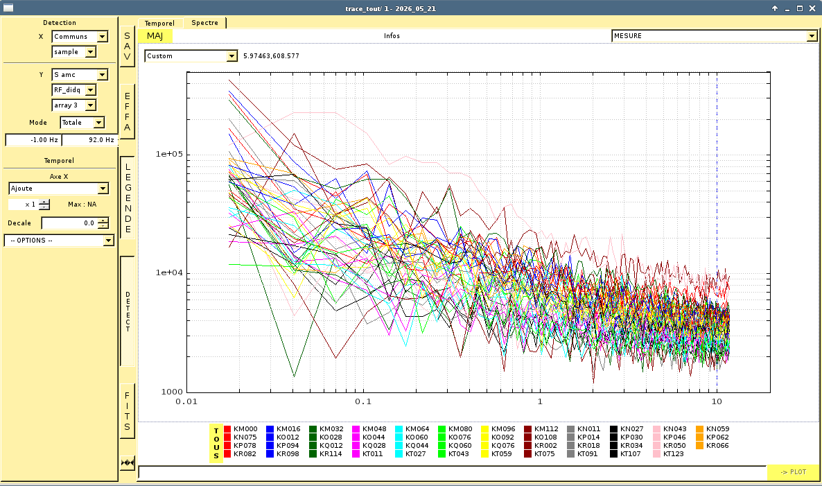Viewport: 822px width, 486px height.
Task: Toggle the KM048 magenta legend swatch
Action: click(356, 429)
